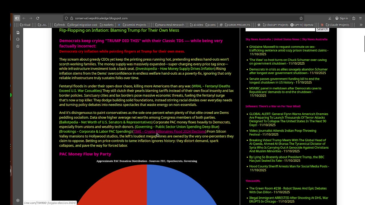The height and width of the screenshot is (205, 365).
Task: Toggle the browser sidebar button
Action: pos(17,18)
